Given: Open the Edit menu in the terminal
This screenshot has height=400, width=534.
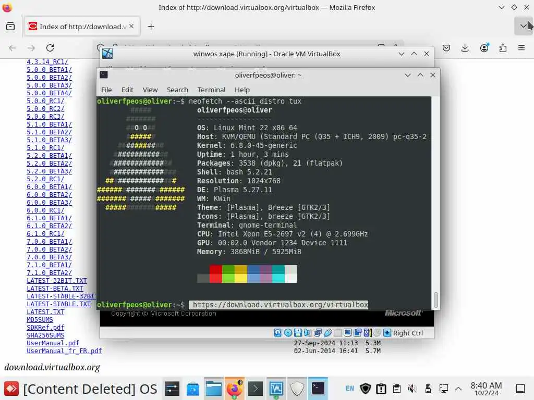Looking at the screenshot, I should coord(127,90).
